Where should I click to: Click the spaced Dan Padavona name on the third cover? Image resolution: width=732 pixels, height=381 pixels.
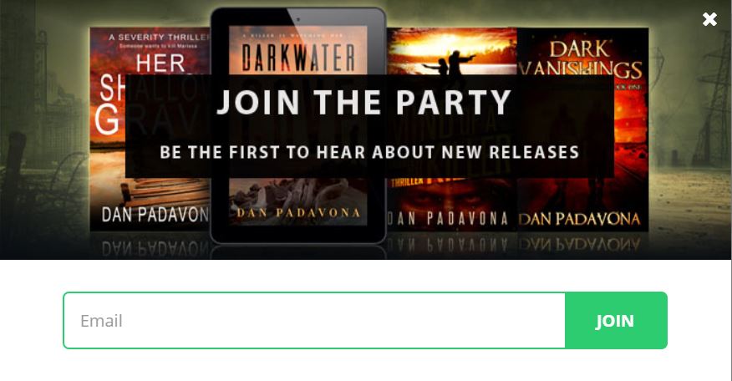point(447,218)
